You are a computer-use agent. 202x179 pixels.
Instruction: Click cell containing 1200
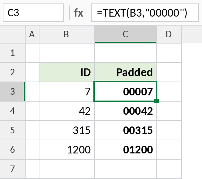[67, 150]
